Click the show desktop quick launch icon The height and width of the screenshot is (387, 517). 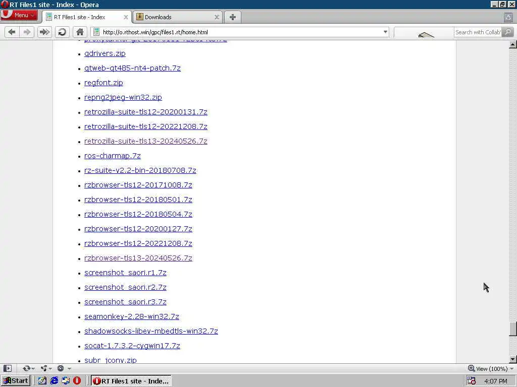pyautogui.click(x=66, y=381)
